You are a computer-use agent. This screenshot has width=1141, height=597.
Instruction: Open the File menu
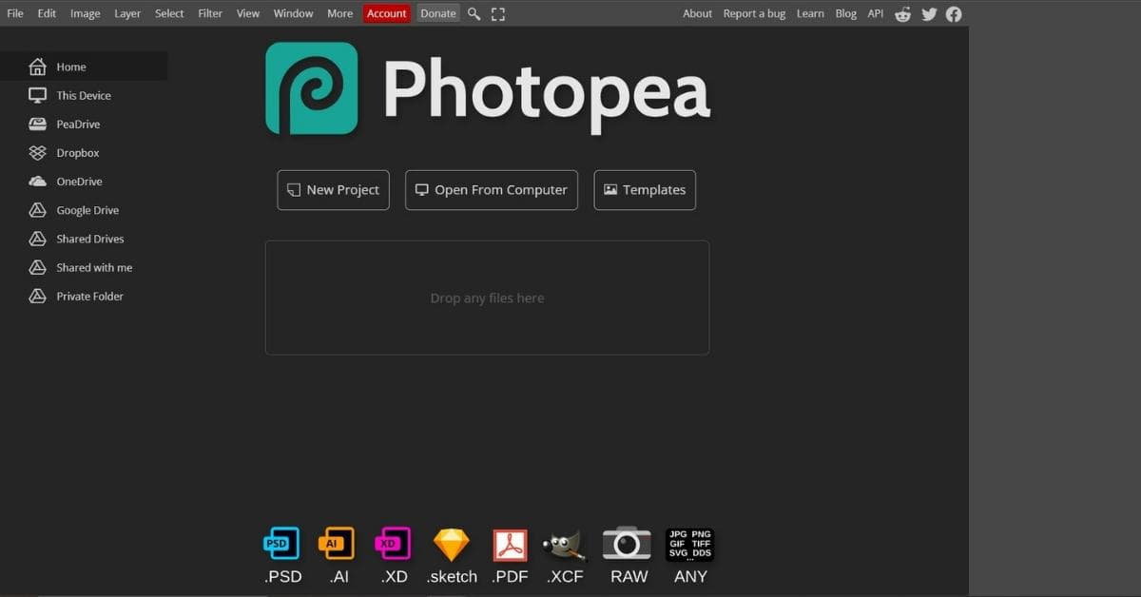pos(15,13)
